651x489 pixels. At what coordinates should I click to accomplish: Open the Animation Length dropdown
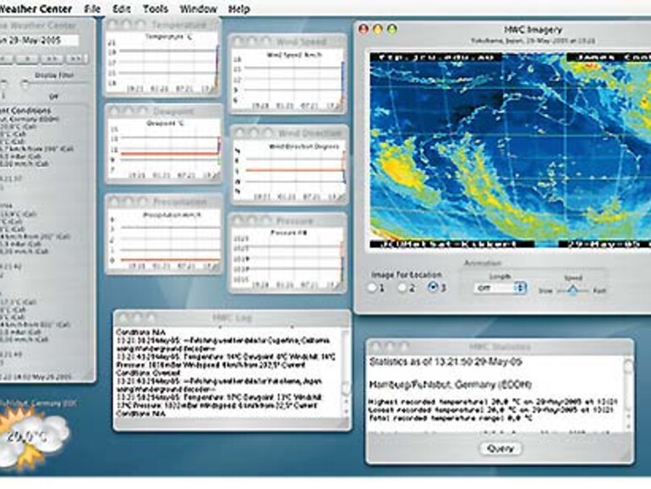click(499, 288)
